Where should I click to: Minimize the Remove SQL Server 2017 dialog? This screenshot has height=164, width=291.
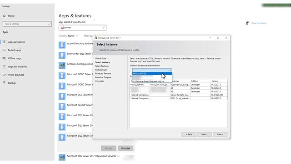(x=210, y=38)
